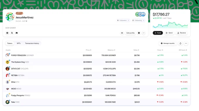Refresh the token list icon
The height and width of the screenshot is (111, 199).
point(180,43)
